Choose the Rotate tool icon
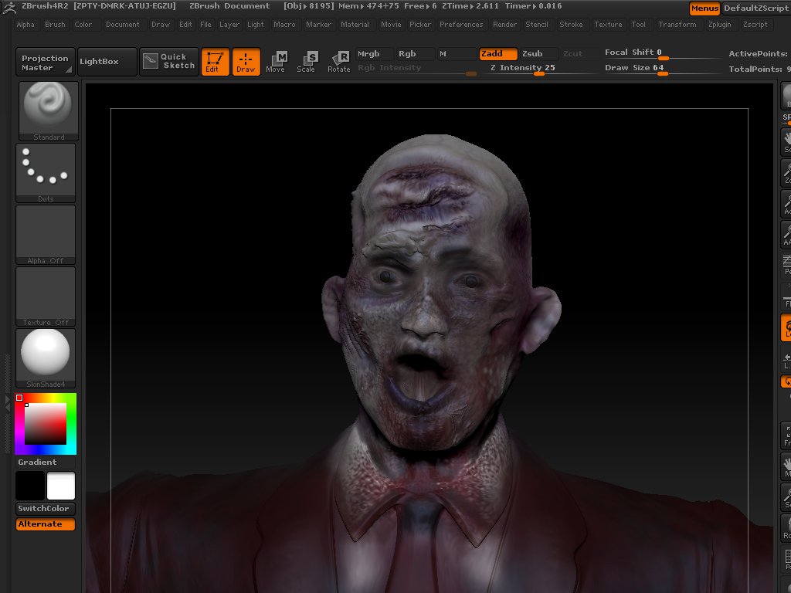Viewport: 791px width, 593px height. pyautogui.click(x=338, y=62)
